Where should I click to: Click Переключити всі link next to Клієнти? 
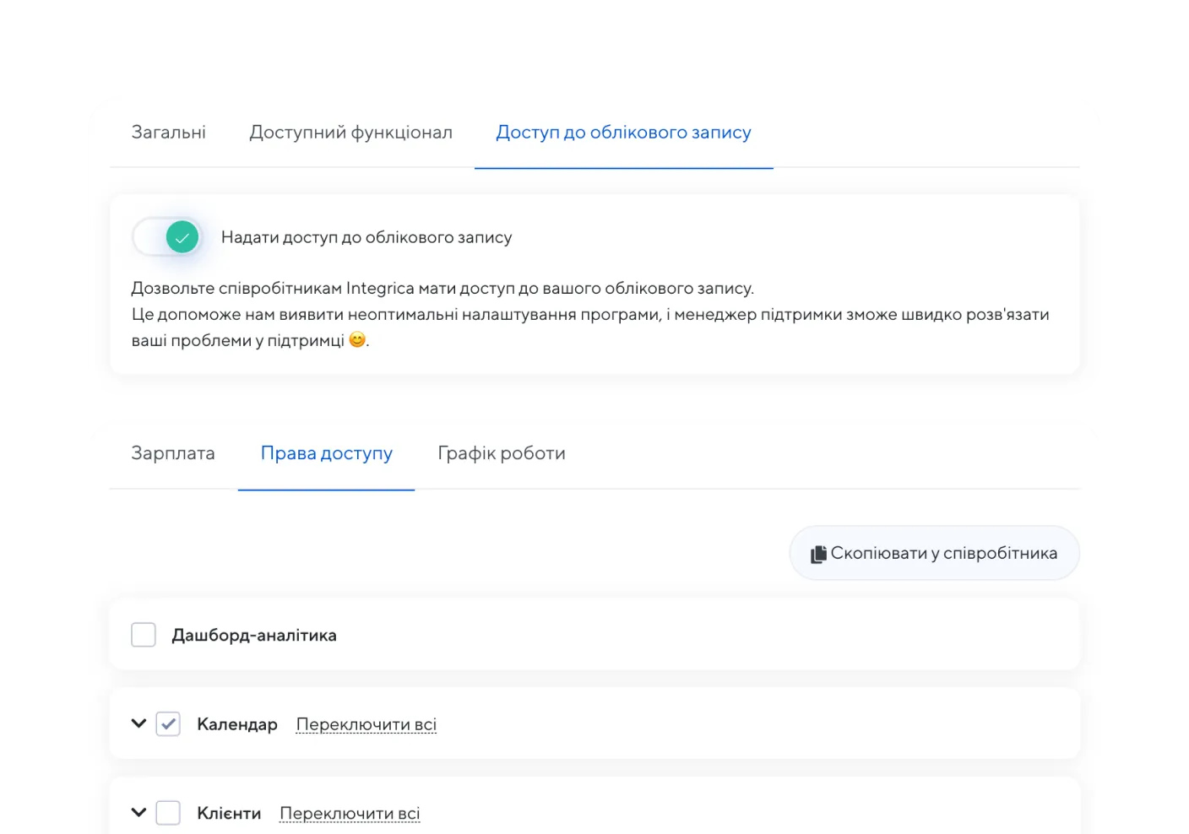(x=350, y=814)
